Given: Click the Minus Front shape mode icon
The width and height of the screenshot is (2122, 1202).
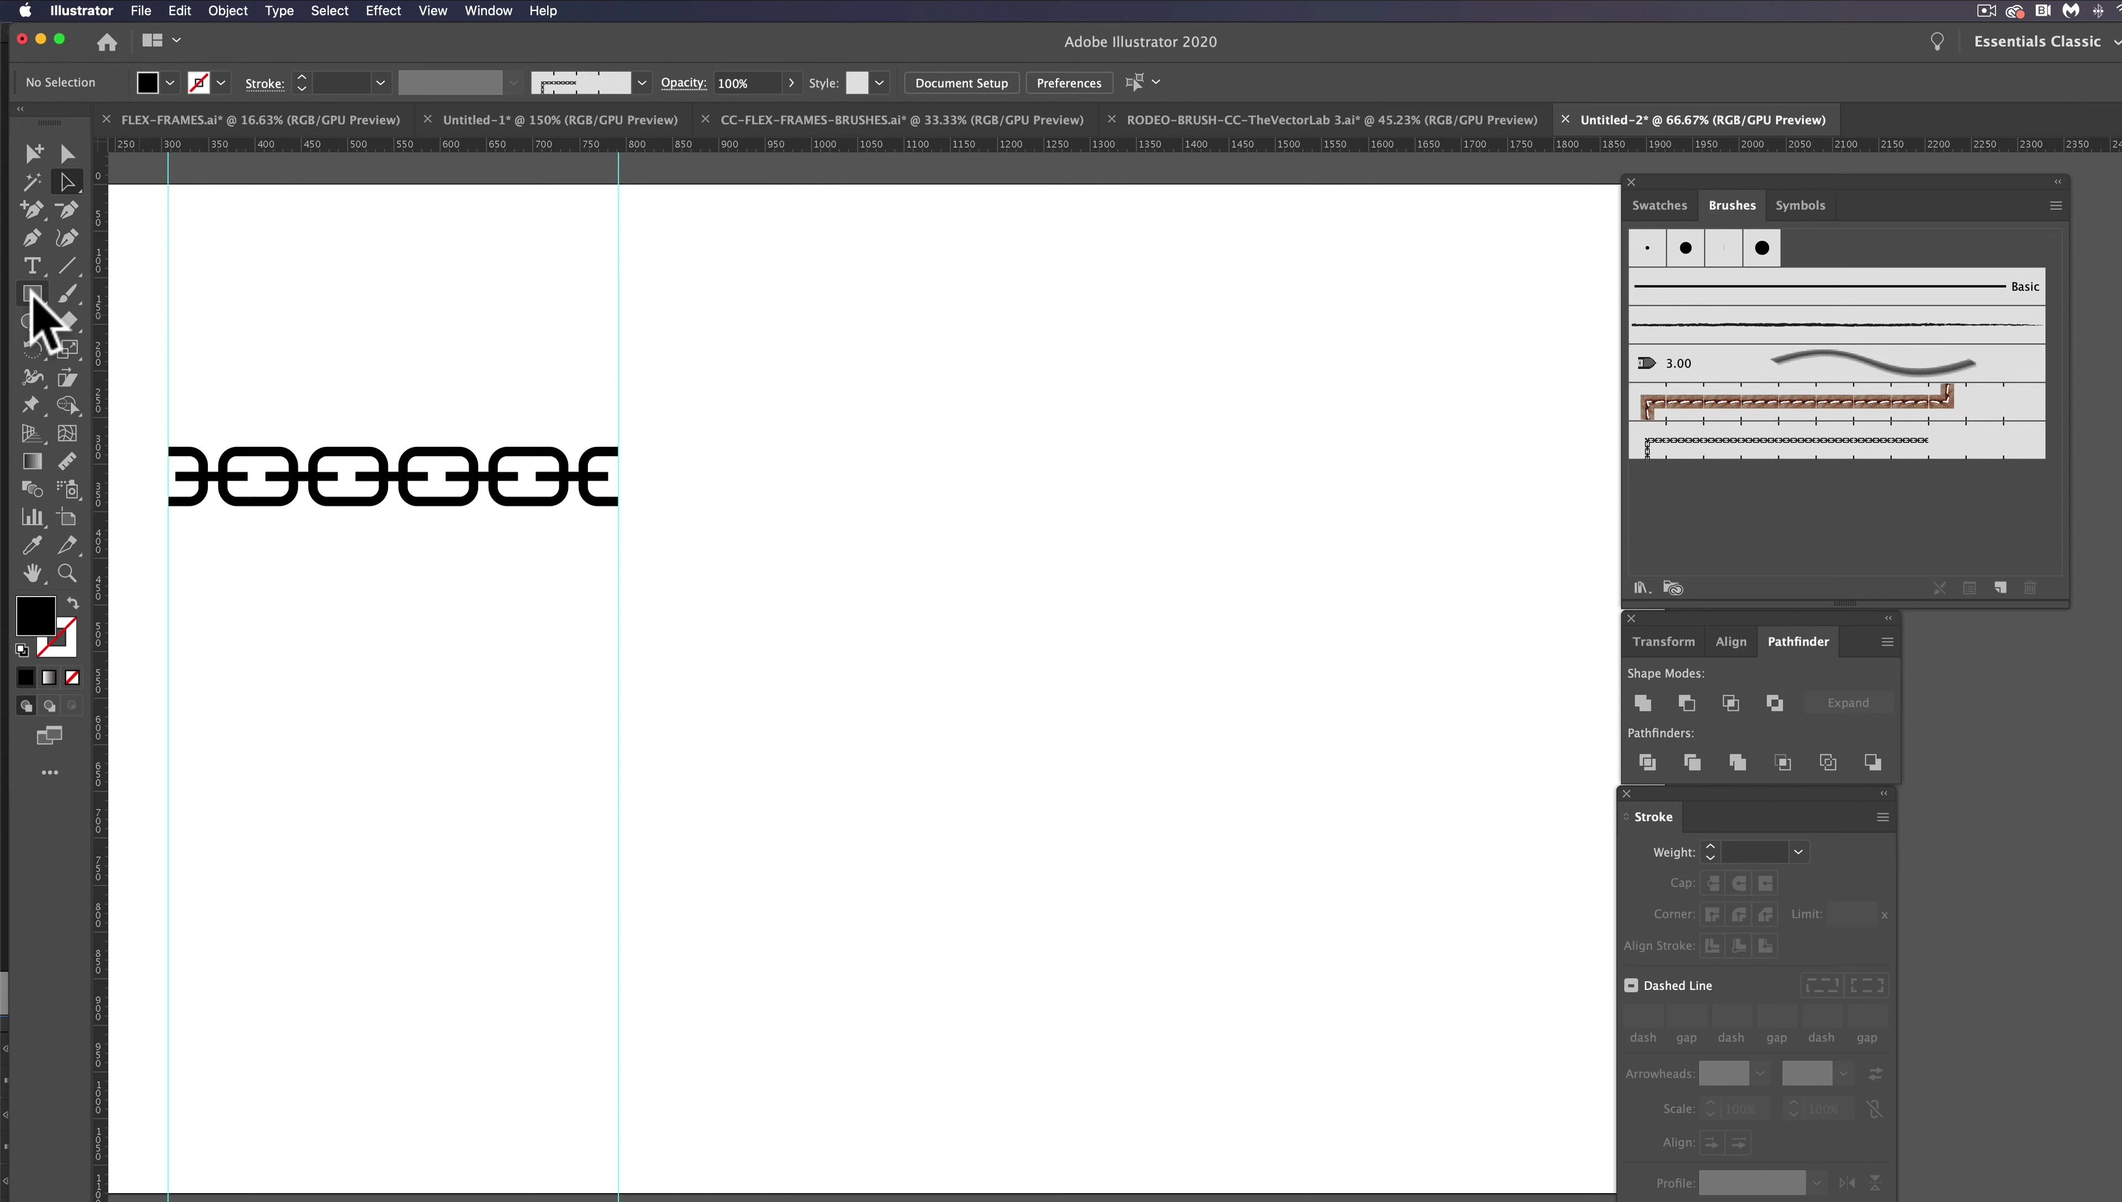Looking at the screenshot, I should pos(1687,703).
